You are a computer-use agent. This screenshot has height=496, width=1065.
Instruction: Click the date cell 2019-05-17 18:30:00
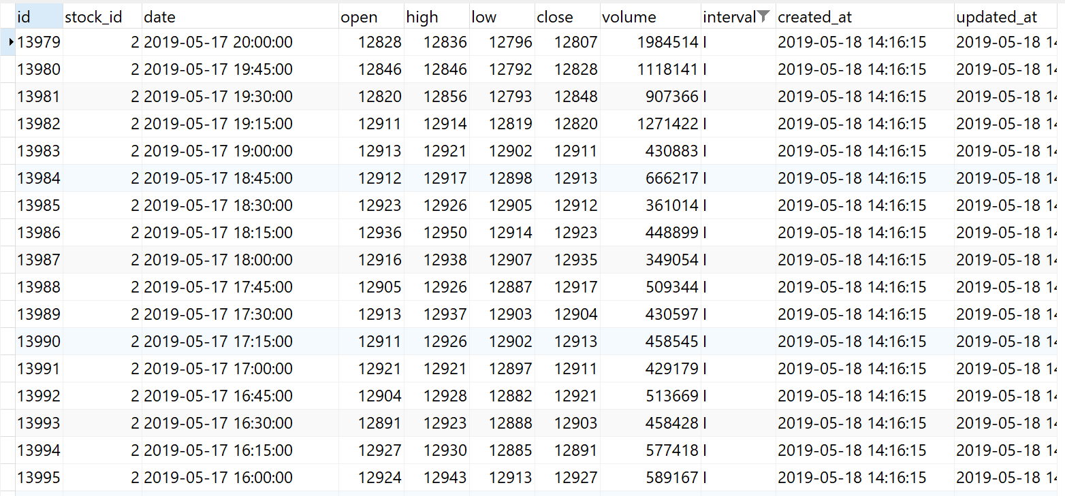240,205
